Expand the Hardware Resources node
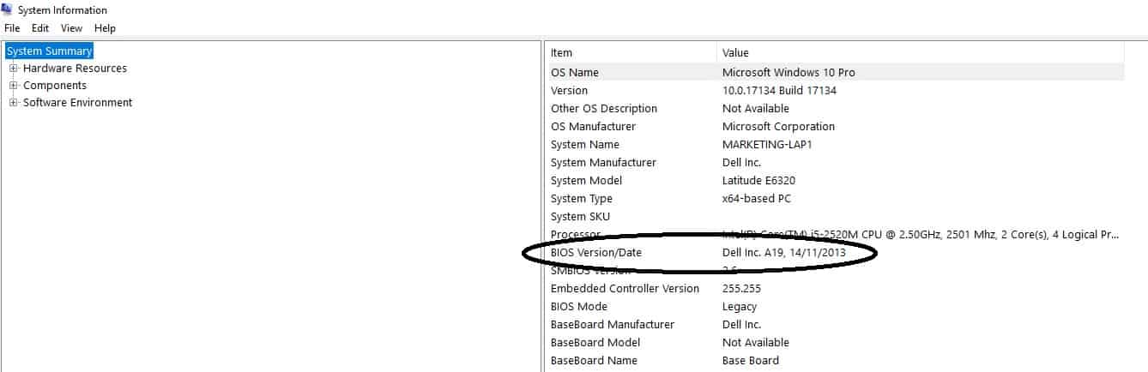Viewport: 1148px width, 372px height. click(x=14, y=69)
